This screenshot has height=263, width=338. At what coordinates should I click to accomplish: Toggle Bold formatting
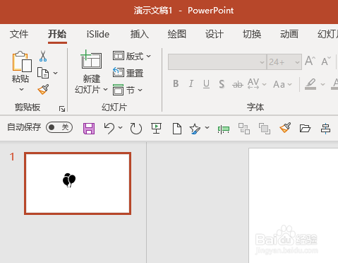pyautogui.click(x=176, y=83)
